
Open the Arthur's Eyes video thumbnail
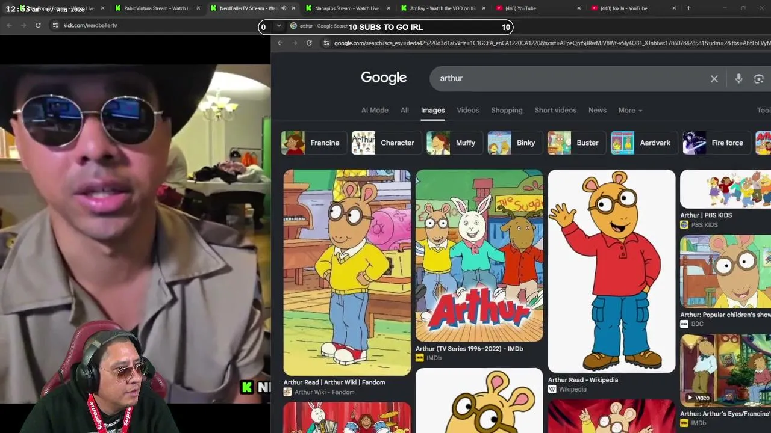coord(725,370)
